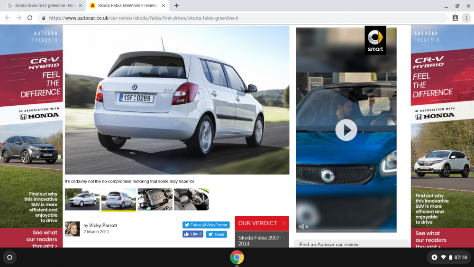This screenshot has height=267, width=474.
Task: Click the article date 2 March 2011
Action: [96, 232]
